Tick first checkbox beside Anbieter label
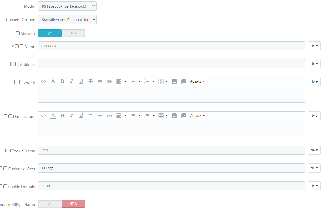The width and height of the screenshot is (327, 213). point(12,64)
